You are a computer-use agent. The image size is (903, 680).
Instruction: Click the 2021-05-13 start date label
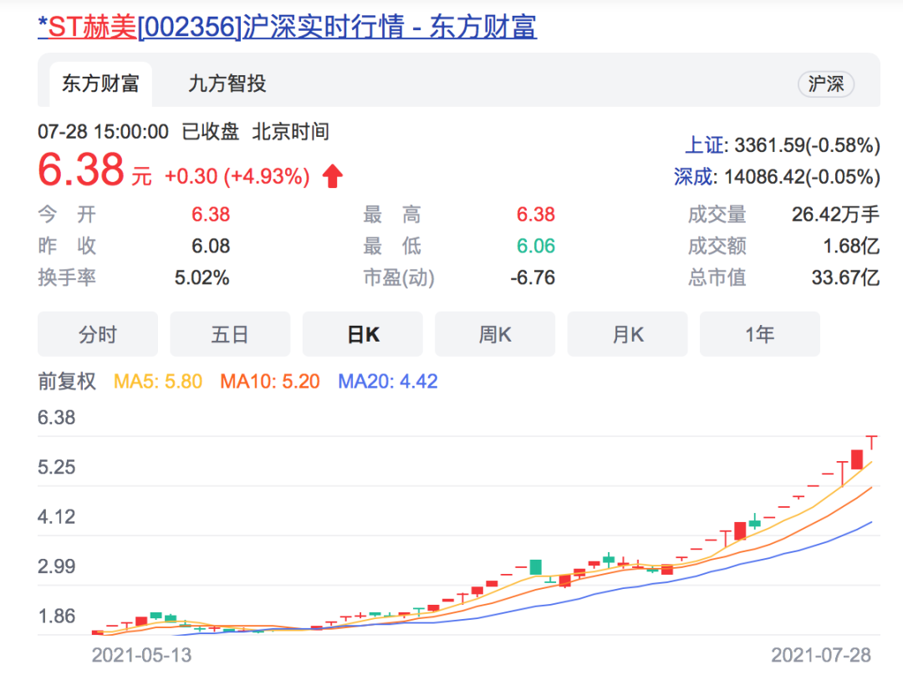tap(141, 655)
